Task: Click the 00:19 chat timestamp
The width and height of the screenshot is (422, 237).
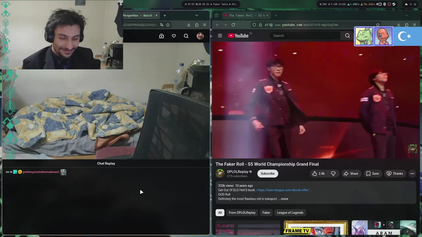Action: [x=9, y=172]
